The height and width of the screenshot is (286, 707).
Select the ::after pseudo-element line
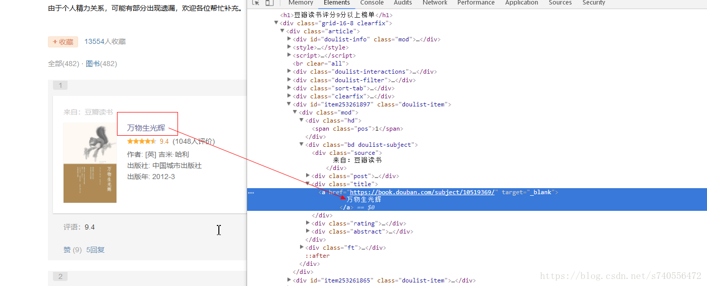(317, 256)
